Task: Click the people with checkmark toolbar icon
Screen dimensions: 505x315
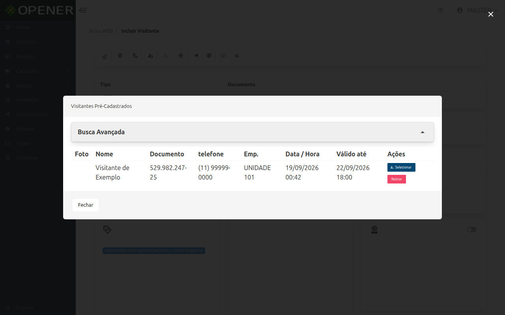Action: (x=237, y=56)
